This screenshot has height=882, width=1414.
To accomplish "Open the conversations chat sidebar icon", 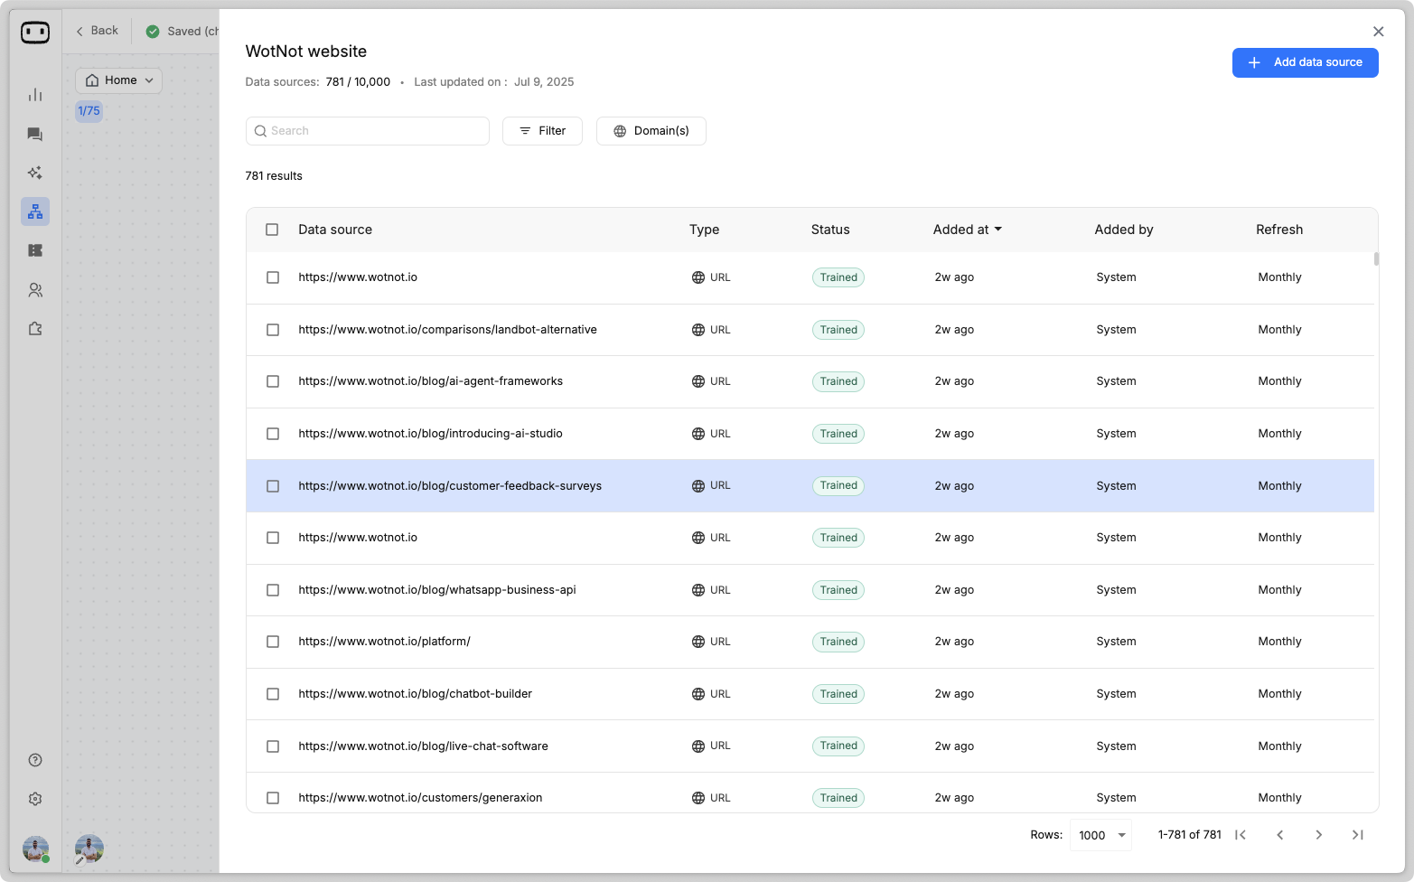I will pyautogui.click(x=35, y=135).
